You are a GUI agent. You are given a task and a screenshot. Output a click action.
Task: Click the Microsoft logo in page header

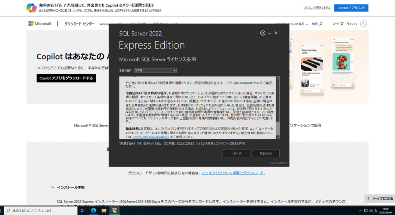click(x=40, y=24)
